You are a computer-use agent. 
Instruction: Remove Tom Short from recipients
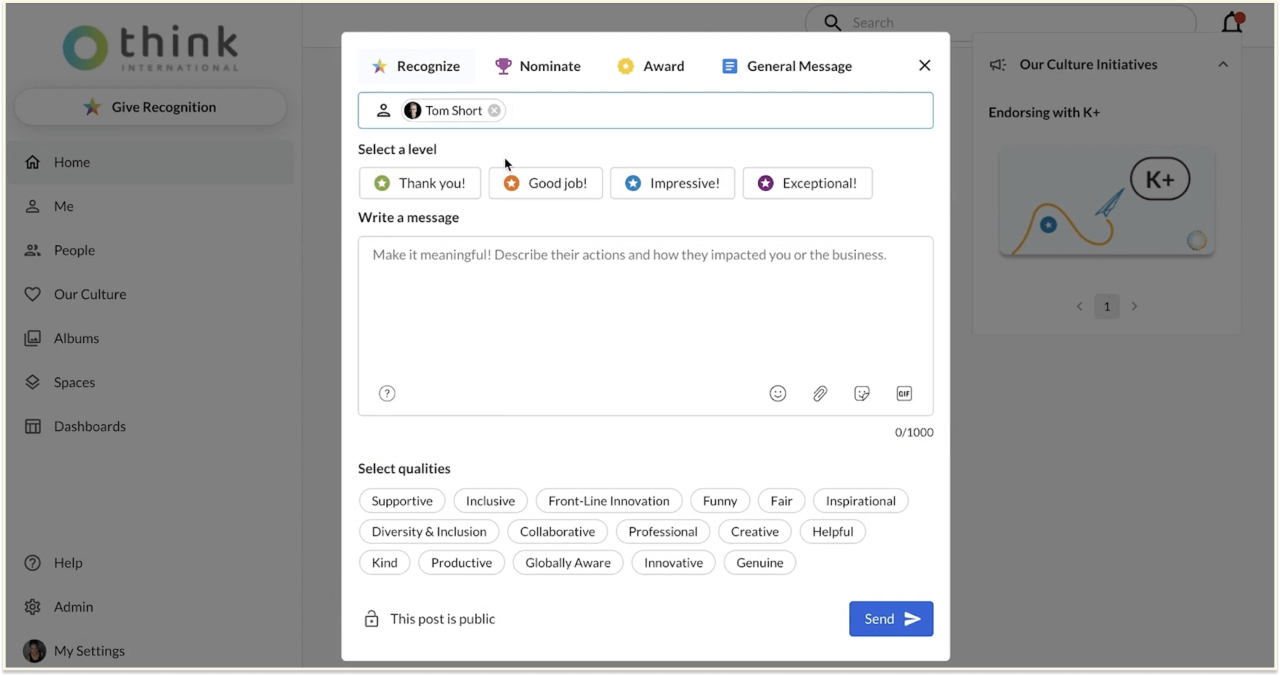click(x=494, y=110)
